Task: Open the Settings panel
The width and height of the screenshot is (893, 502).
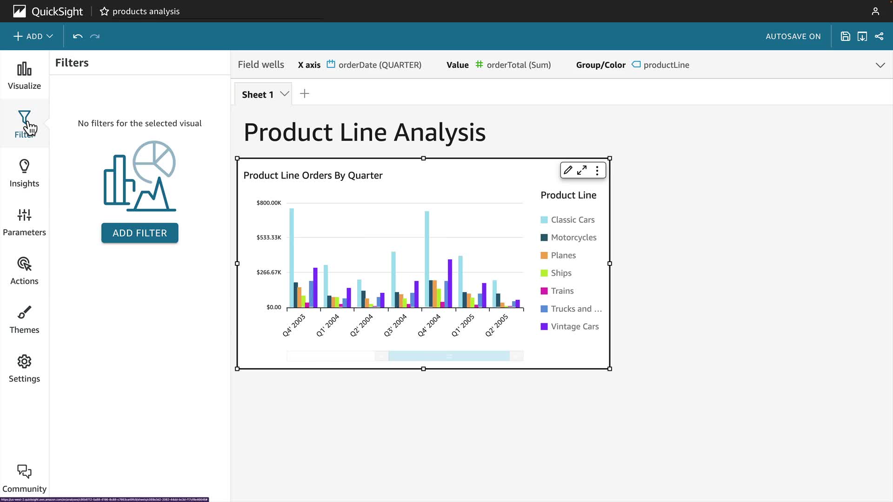Action: pos(24,368)
